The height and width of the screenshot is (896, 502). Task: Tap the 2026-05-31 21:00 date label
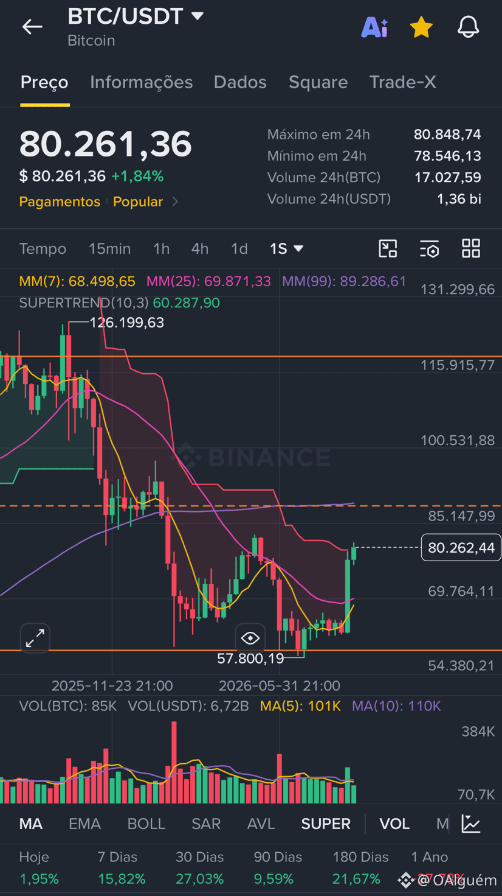coord(280,686)
